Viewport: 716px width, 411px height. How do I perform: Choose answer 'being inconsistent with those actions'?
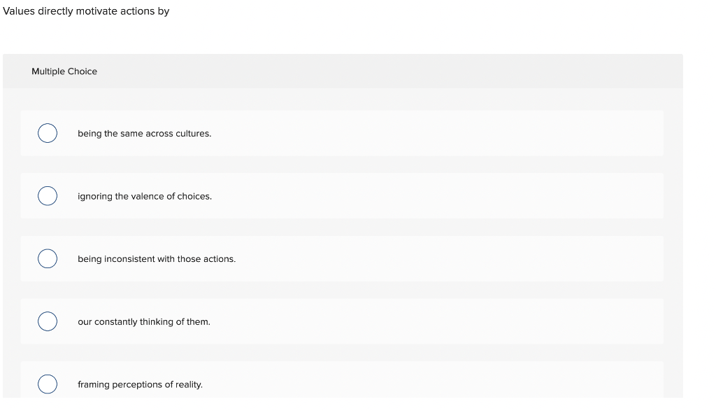point(157,258)
